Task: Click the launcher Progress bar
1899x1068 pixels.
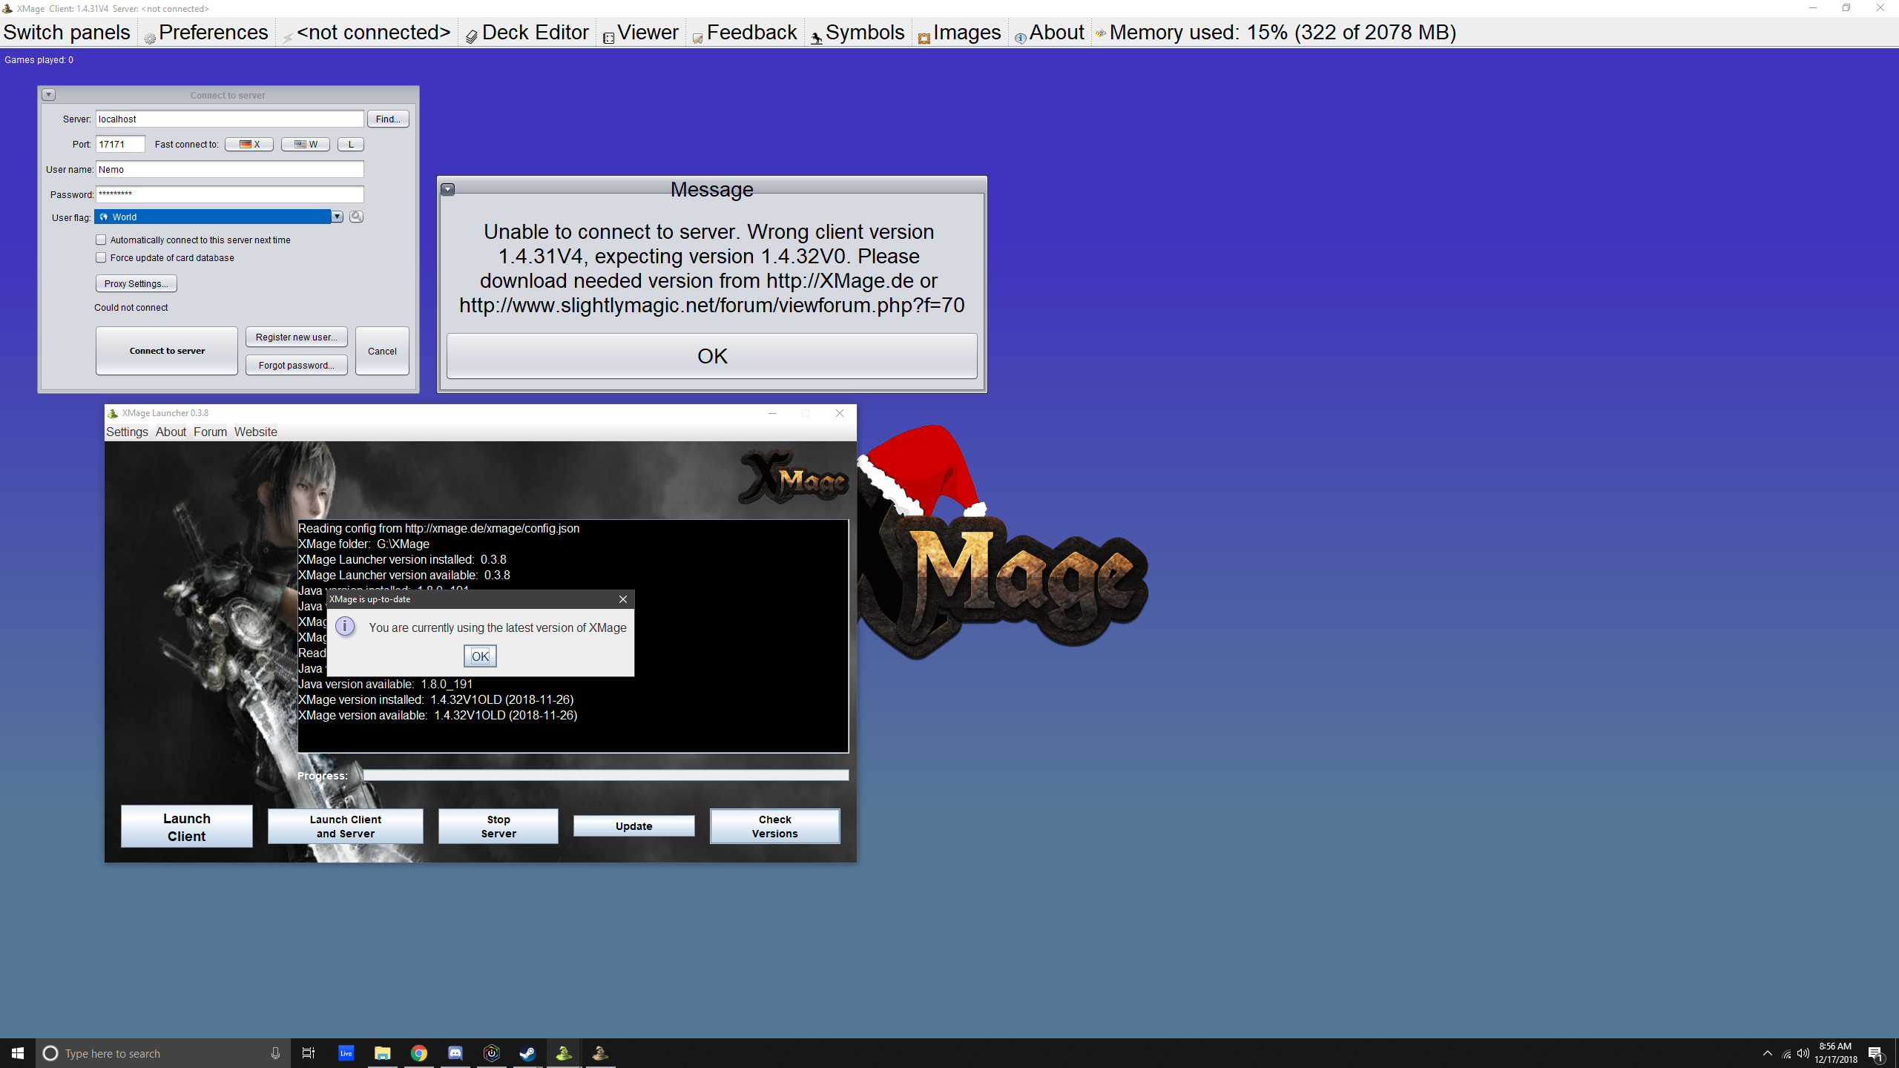Action: (x=605, y=775)
